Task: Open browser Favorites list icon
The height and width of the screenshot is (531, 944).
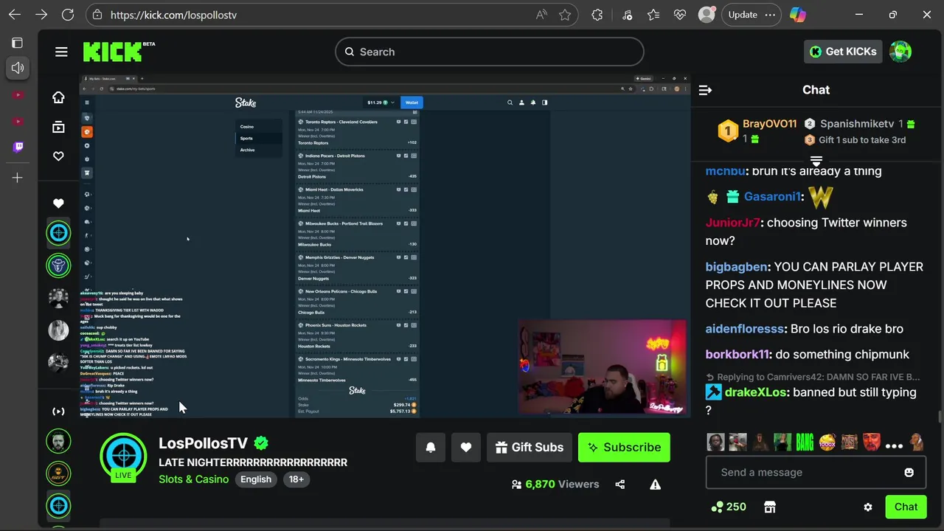Action: [x=653, y=15]
